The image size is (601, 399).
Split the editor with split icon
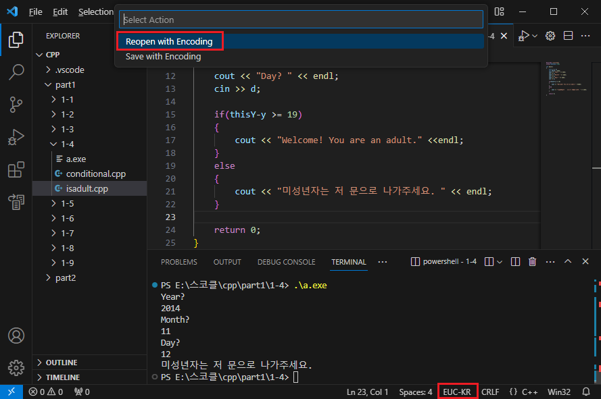(568, 36)
